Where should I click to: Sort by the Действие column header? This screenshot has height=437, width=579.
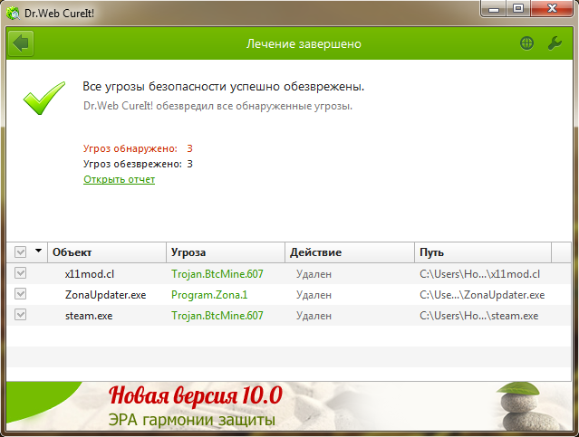click(350, 252)
